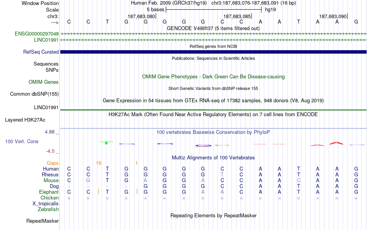Open the GTEx Gene Expression track title
This screenshot has width=367, height=230.
click(x=213, y=100)
